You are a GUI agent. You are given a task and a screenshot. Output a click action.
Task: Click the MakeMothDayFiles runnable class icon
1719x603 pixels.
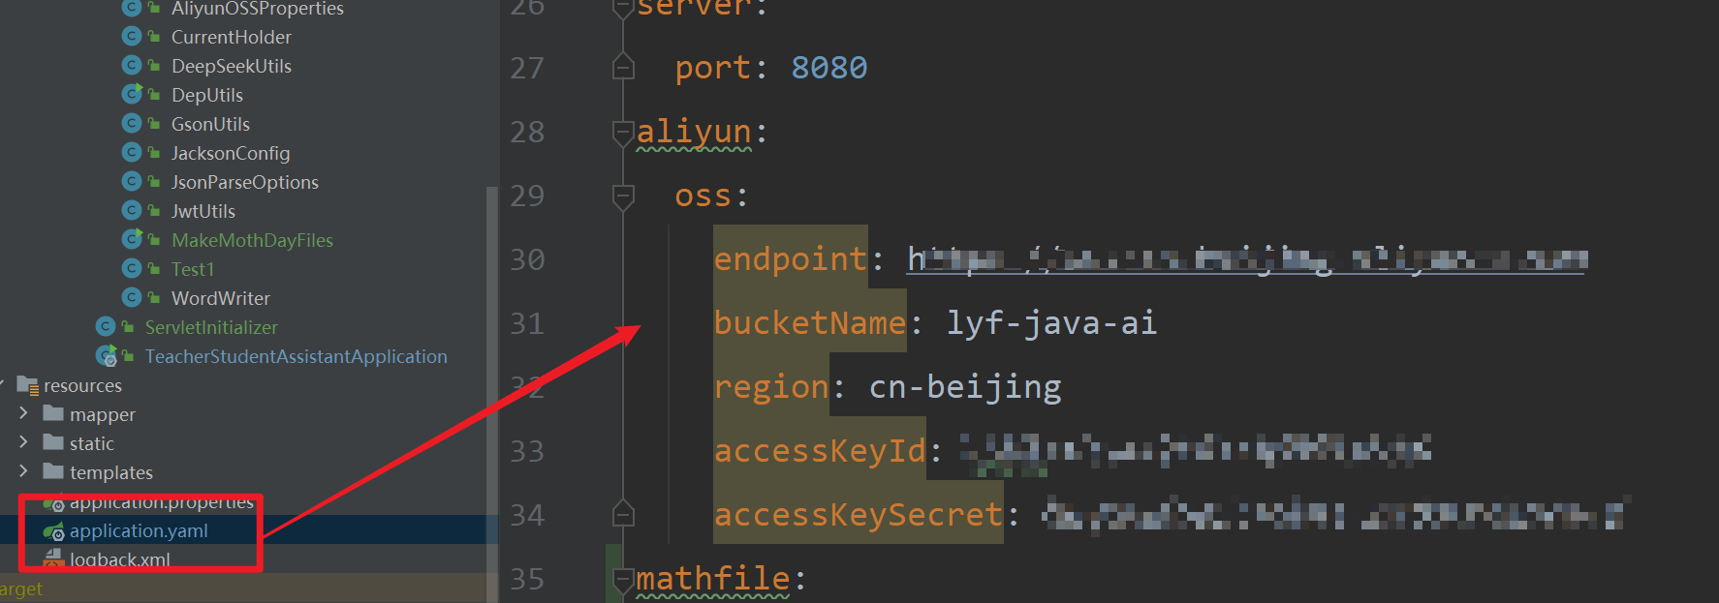(x=132, y=239)
